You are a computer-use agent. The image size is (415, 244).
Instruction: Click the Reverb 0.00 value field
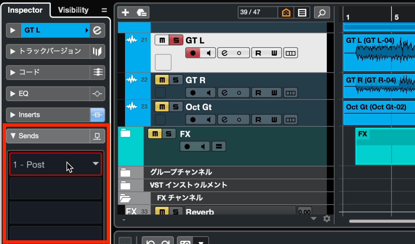coord(305,212)
